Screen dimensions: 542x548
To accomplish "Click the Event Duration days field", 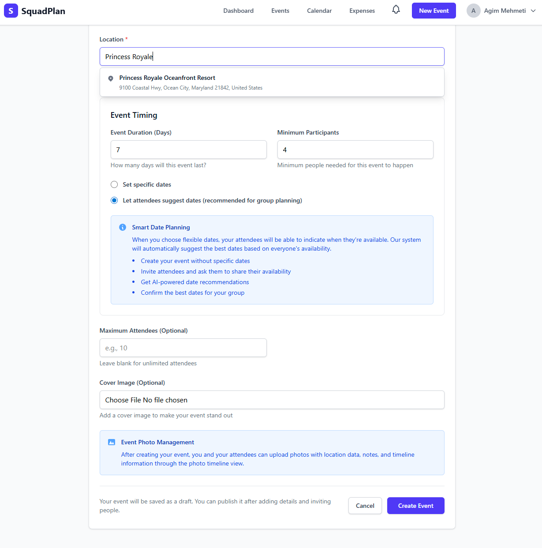I will (x=188, y=150).
